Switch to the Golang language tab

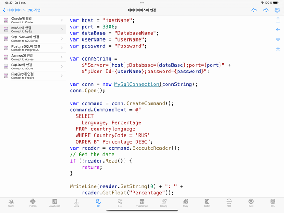pos(164,203)
